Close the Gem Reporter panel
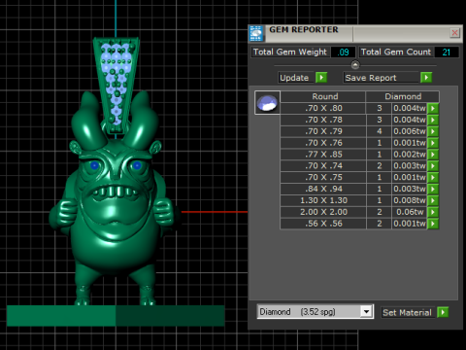 pos(454,33)
